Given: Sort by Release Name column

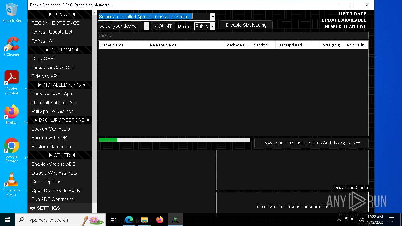Looking at the screenshot, I should point(187,45).
